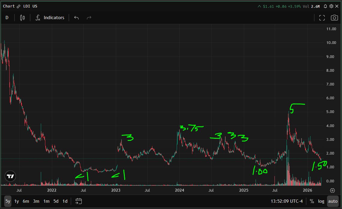Screen dimensions: 342x209
Task: Click the $1.61 last price text
Action: 268,7
